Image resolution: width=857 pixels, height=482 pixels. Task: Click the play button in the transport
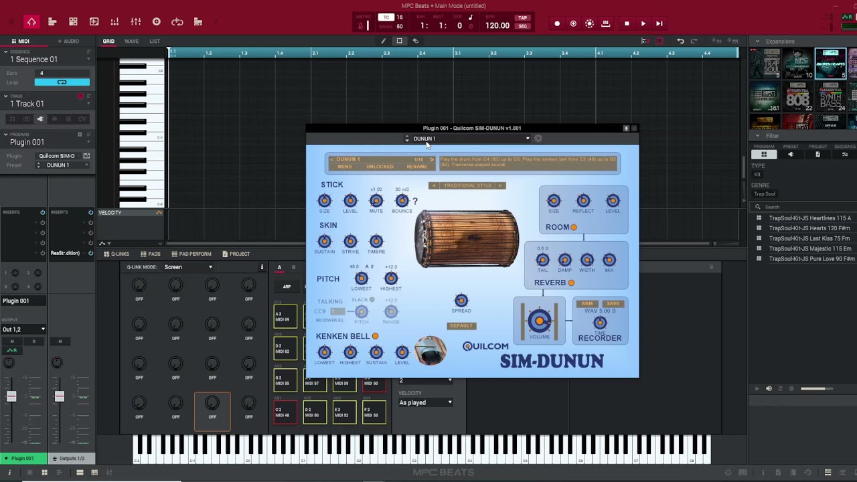[x=643, y=23]
